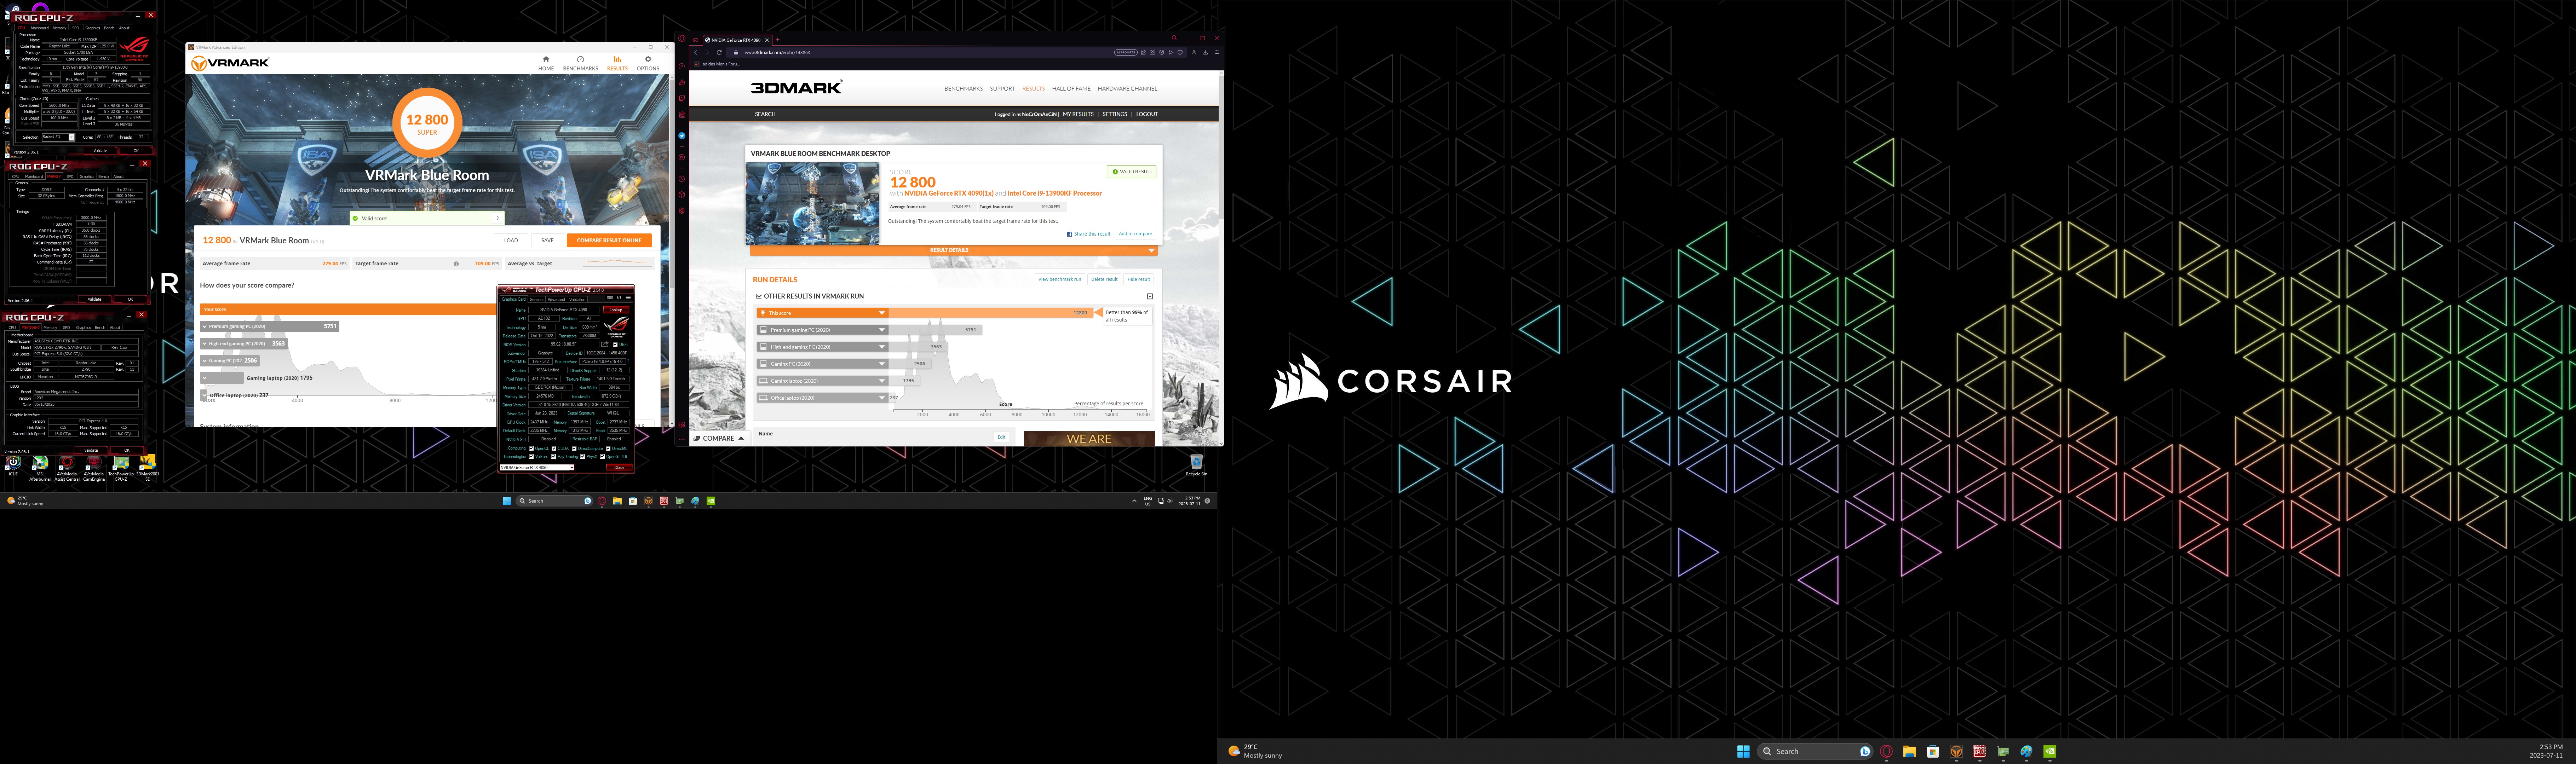Click the info icon beside Target frame rate
This screenshot has height=764, width=2576.
[456, 264]
